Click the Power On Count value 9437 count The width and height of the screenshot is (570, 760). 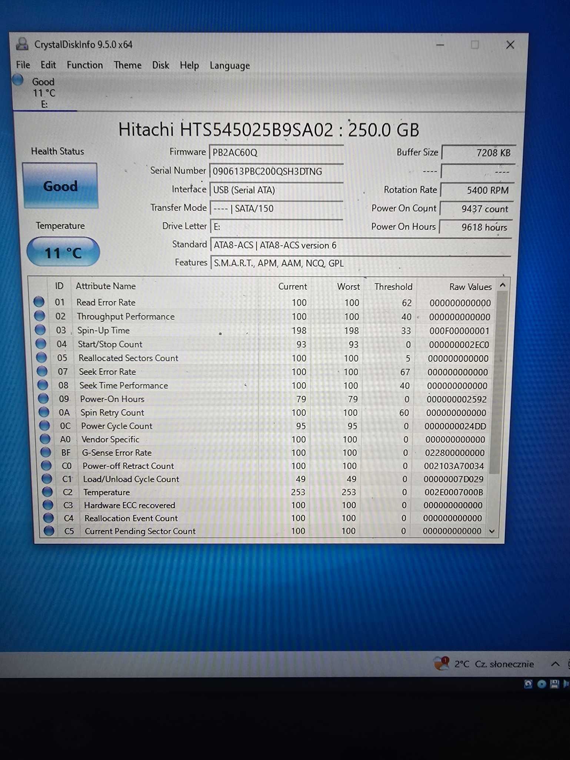pyautogui.click(x=477, y=209)
